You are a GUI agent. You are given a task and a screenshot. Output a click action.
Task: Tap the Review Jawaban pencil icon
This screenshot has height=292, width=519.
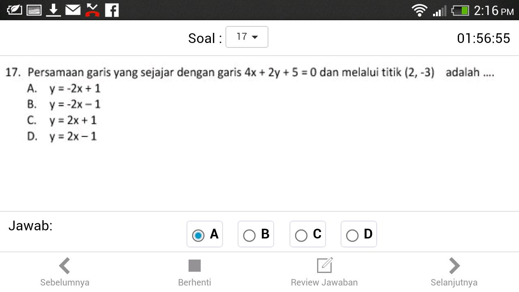324,266
